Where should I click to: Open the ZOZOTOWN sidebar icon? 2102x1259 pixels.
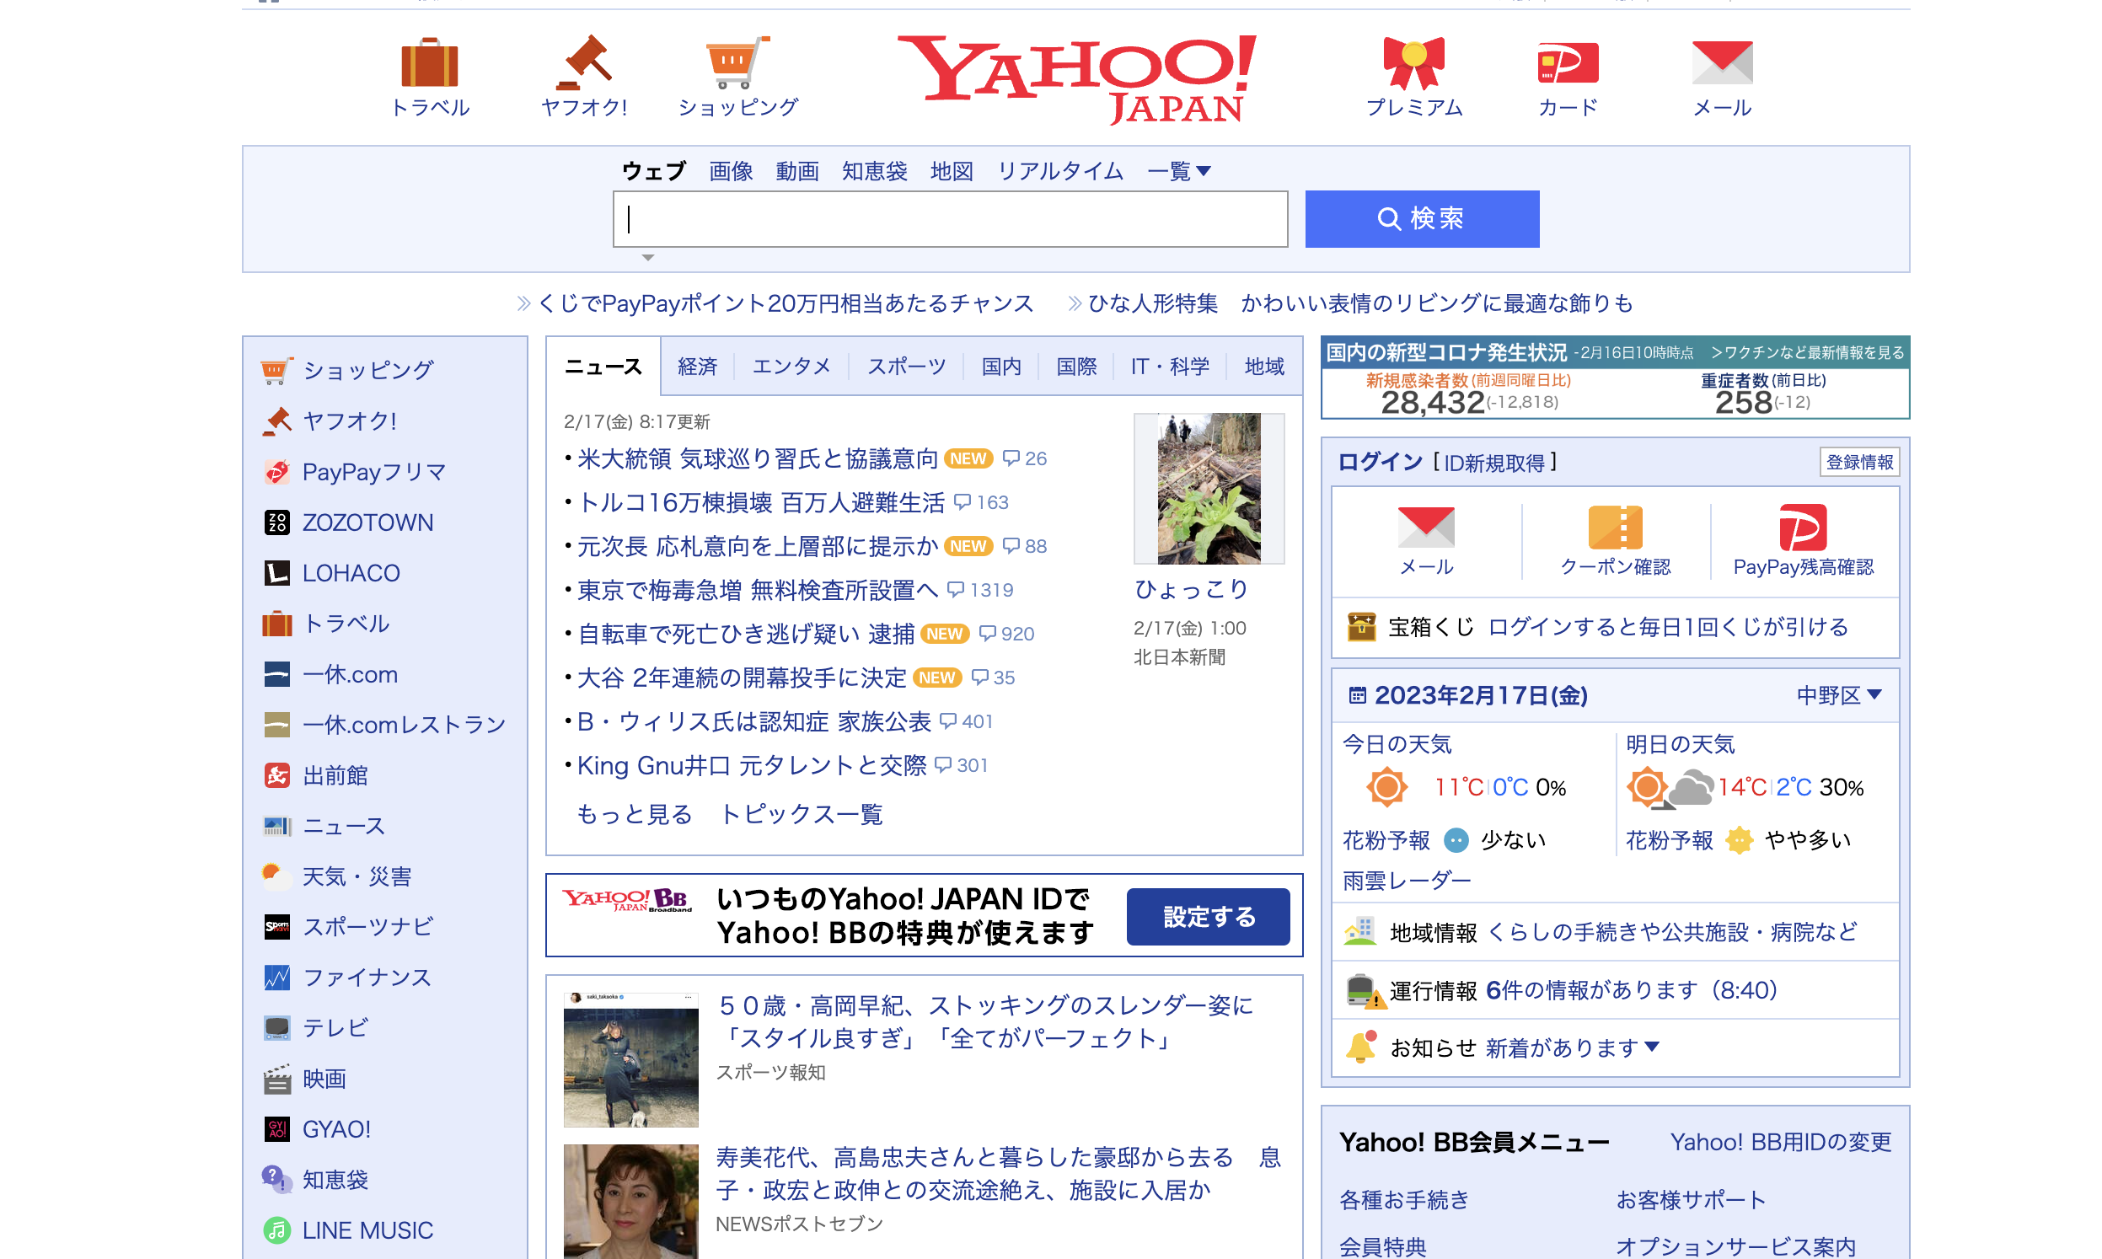pos(276,522)
